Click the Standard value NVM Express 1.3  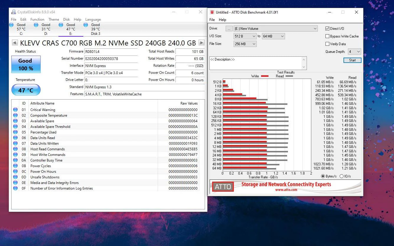(145, 87)
